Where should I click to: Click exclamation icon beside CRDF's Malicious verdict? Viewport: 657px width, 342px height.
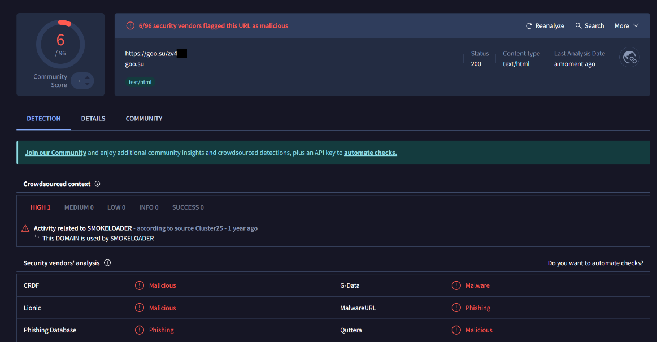(x=140, y=285)
